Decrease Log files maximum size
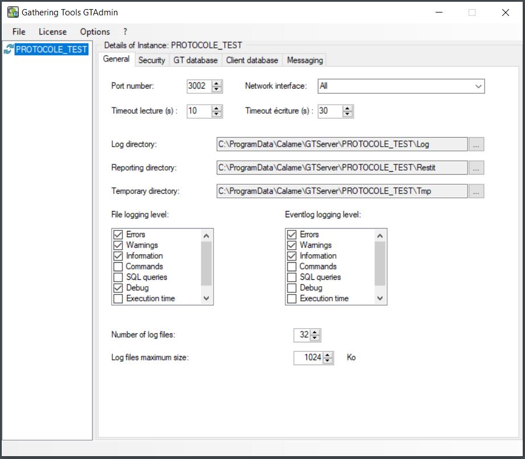This screenshot has height=459, width=525. pos(327,361)
